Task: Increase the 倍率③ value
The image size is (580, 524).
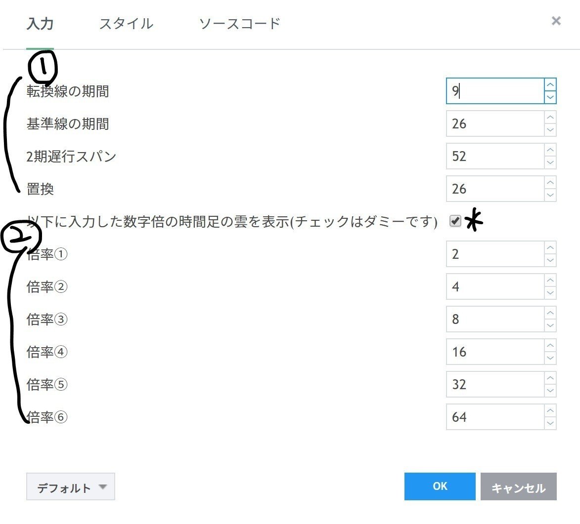Action: (x=550, y=313)
